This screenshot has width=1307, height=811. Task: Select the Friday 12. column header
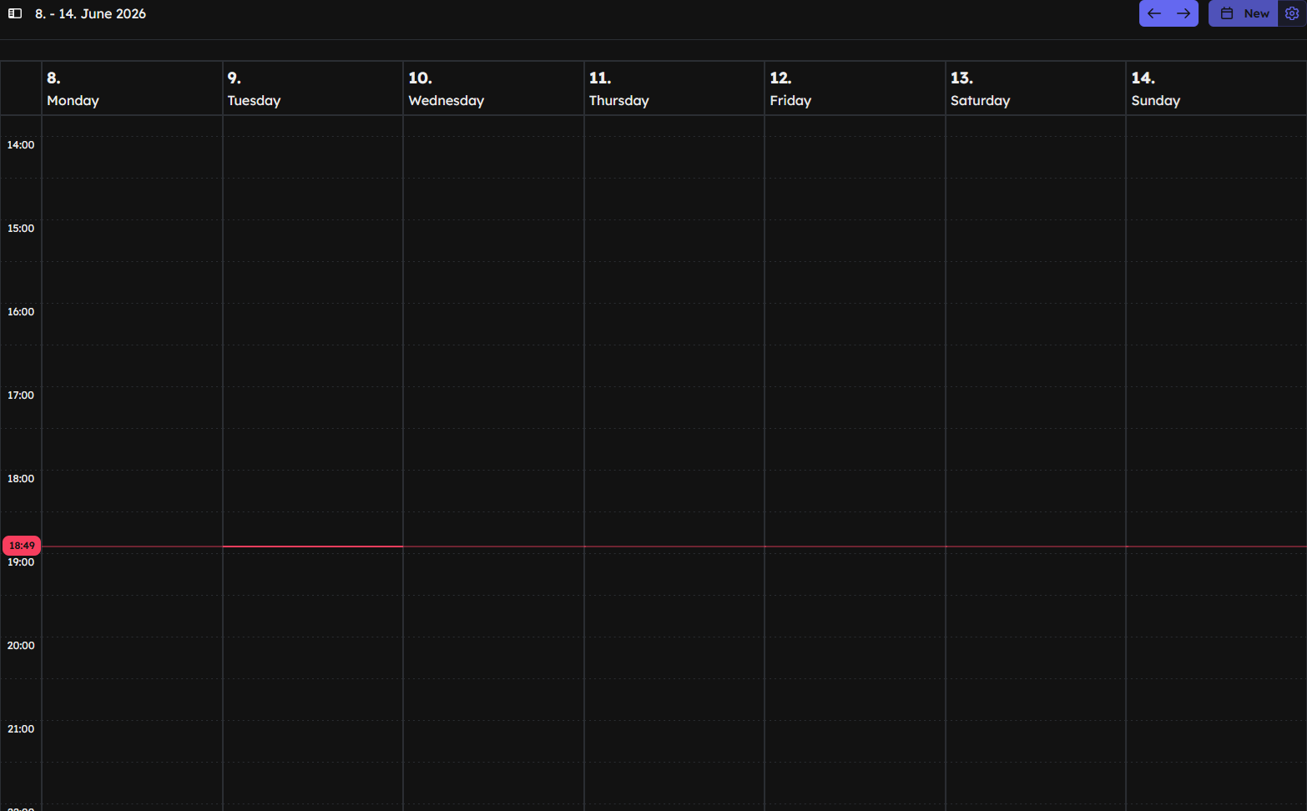[x=855, y=88]
